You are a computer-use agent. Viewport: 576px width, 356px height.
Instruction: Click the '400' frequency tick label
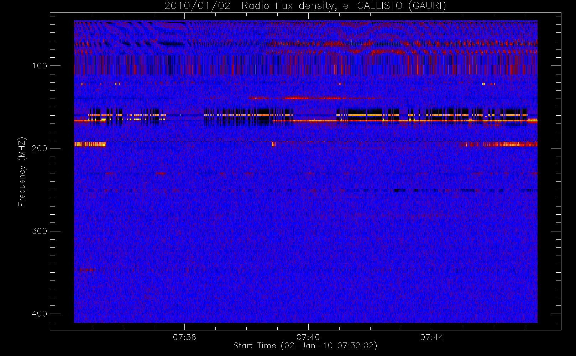tap(40, 314)
